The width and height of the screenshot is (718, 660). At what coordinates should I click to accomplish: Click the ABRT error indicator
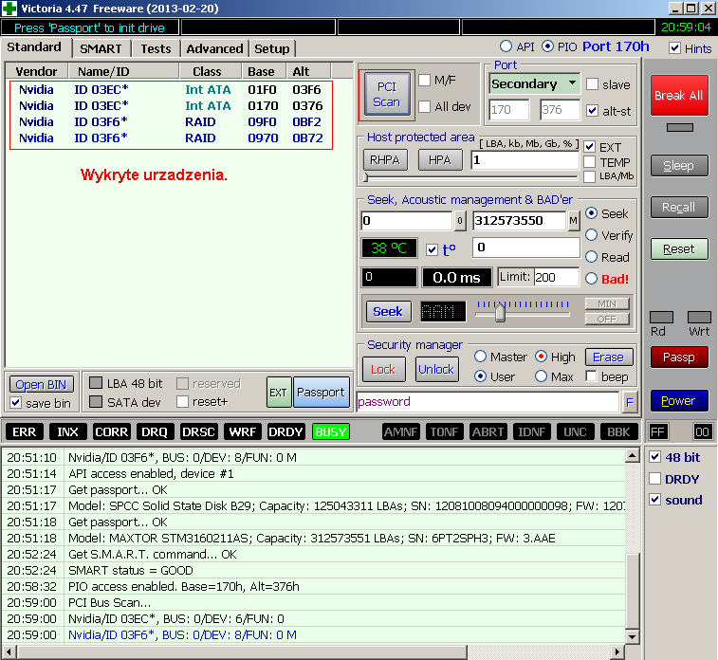(x=488, y=431)
